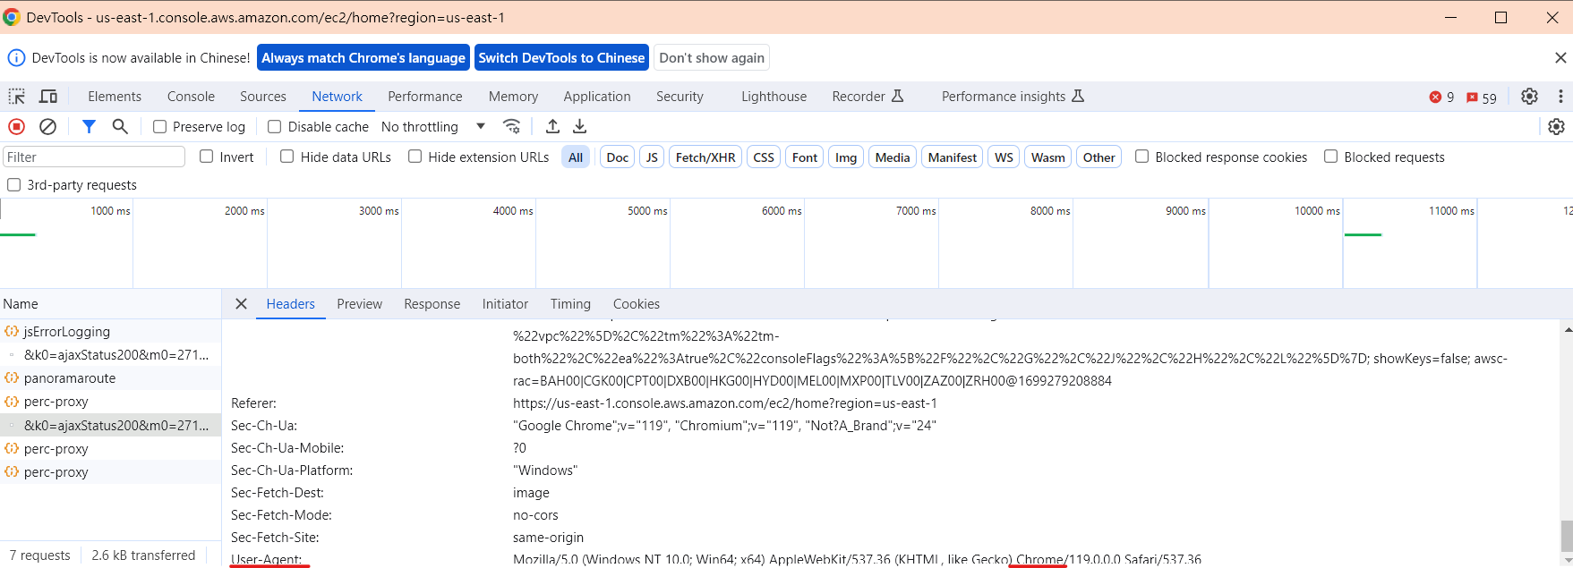Image resolution: width=1573 pixels, height=568 pixels.
Task: Click the "same-origin" Sec-Fetch-Site value
Action: point(548,538)
